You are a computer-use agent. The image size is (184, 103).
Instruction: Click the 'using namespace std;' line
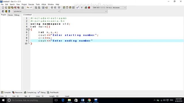[50, 24]
